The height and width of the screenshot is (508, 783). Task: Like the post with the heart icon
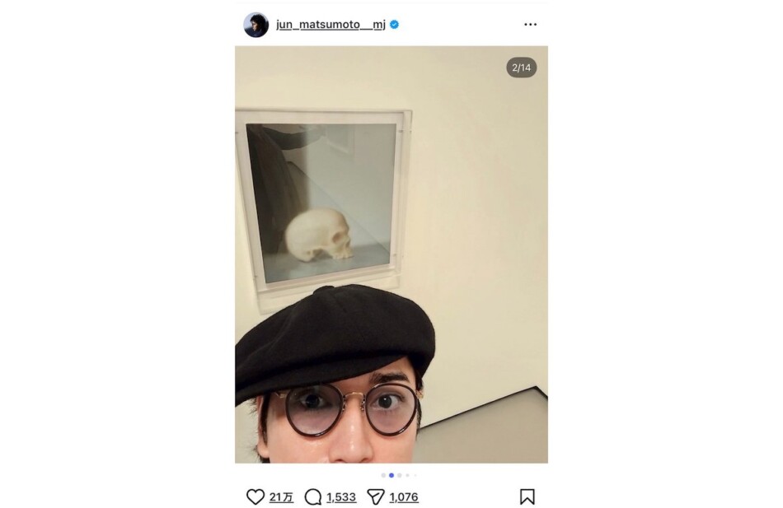pos(256,496)
